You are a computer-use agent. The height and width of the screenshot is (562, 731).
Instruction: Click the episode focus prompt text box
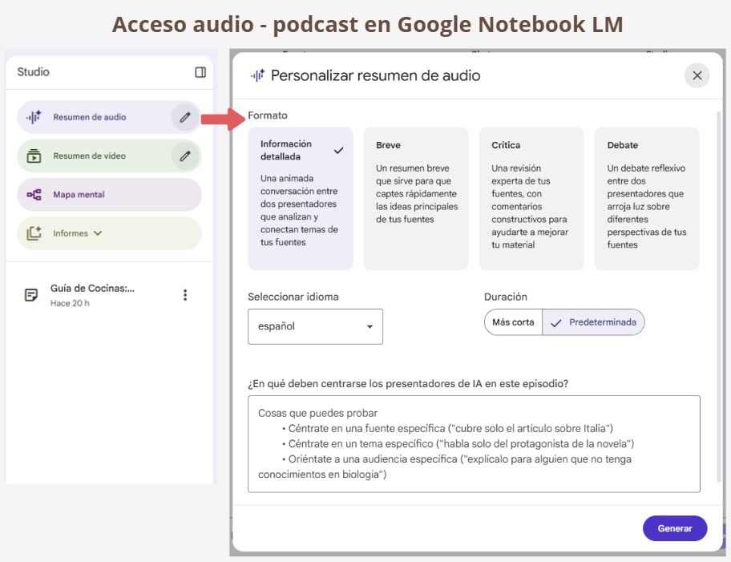click(x=474, y=443)
